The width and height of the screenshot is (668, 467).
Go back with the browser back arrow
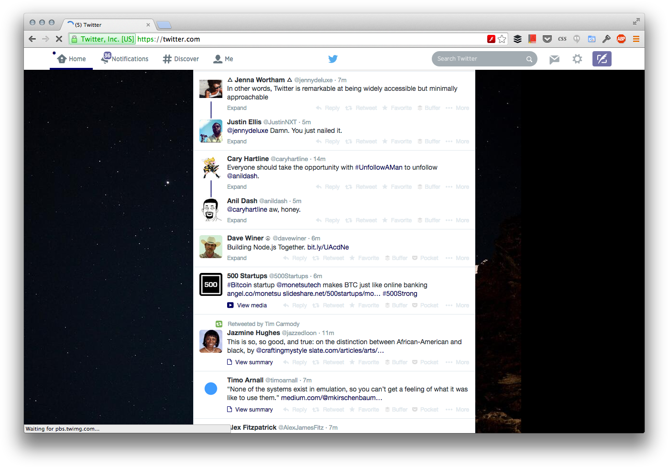coord(32,39)
